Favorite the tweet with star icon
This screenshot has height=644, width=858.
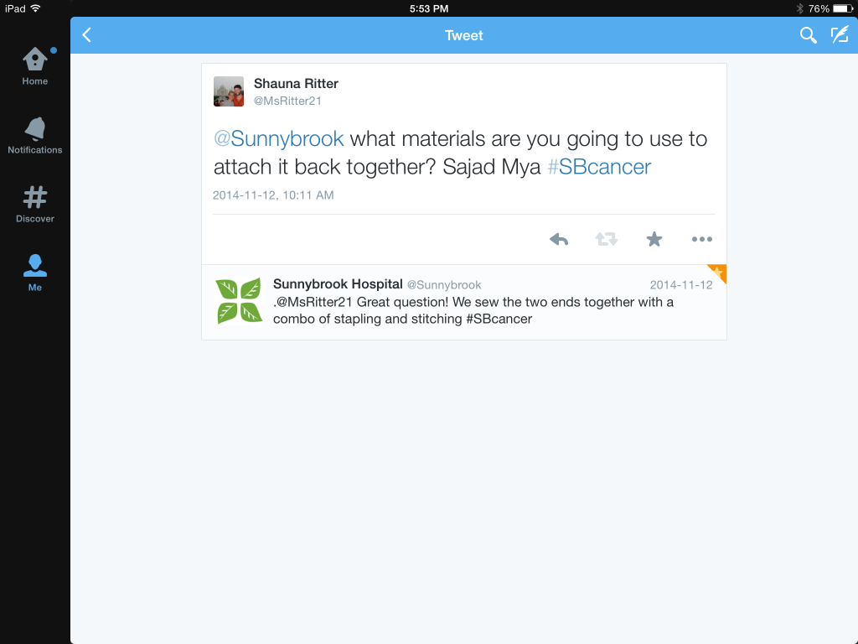[654, 239]
